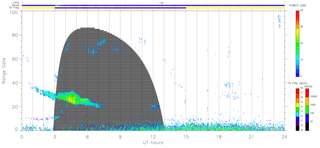This screenshot has width=320, height=148.
Task: Click the POWER (dB) colorbar title
Action: pyautogui.click(x=297, y=5)
